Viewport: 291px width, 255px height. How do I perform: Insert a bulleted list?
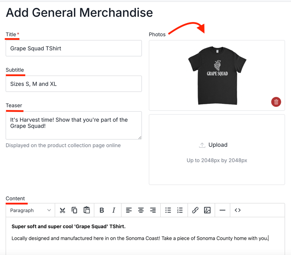(168, 210)
